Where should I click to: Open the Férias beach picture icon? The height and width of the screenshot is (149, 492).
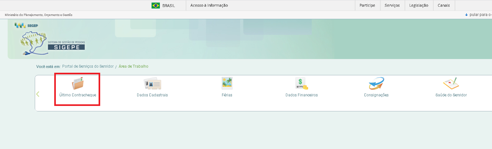coord(227,83)
